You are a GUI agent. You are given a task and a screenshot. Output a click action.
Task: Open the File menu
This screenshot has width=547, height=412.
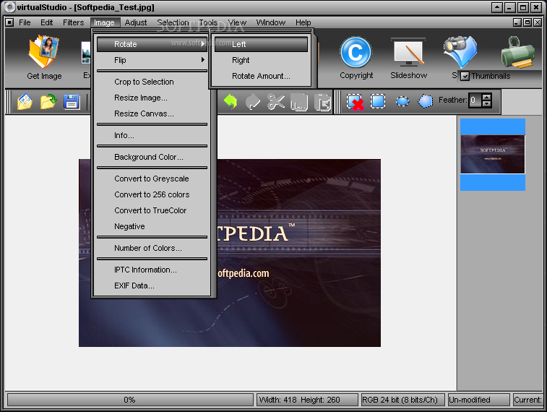pyautogui.click(x=25, y=22)
